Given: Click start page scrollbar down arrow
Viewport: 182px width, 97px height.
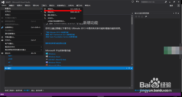Looking at the screenshot, I should (132, 64).
